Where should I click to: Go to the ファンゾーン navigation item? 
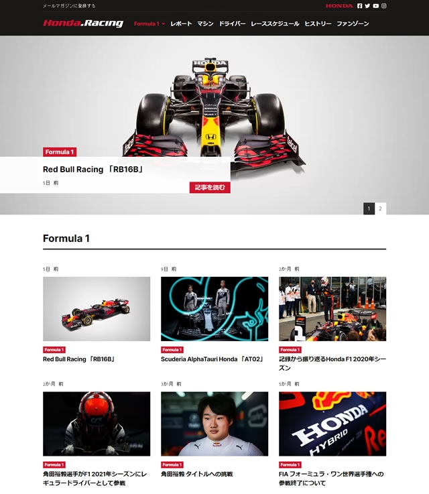[x=353, y=23]
